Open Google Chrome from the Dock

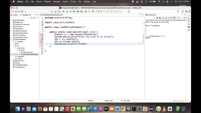coord(123,109)
